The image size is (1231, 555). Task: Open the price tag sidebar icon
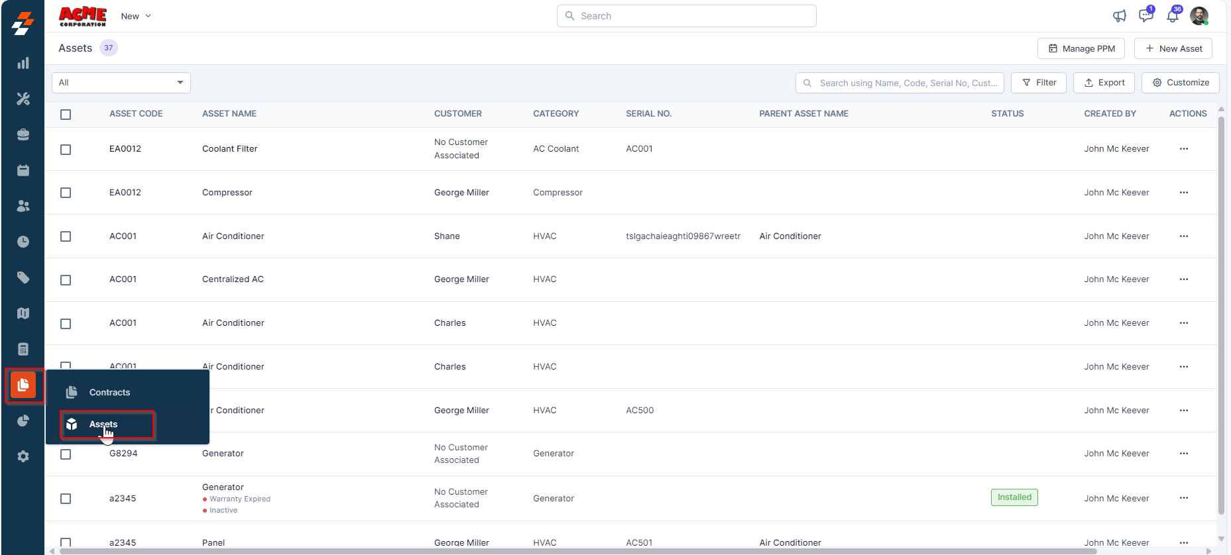coord(23,277)
